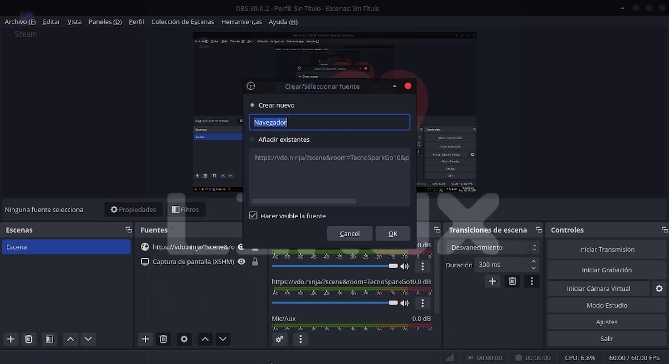
Task: Open the Herramientas menu
Action: coord(241,22)
